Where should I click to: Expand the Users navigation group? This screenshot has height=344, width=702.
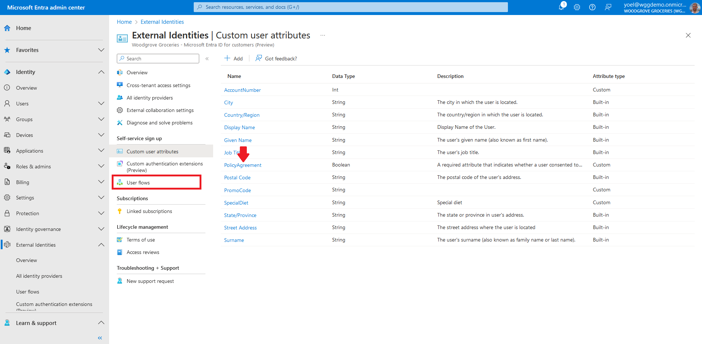pos(101,104)
